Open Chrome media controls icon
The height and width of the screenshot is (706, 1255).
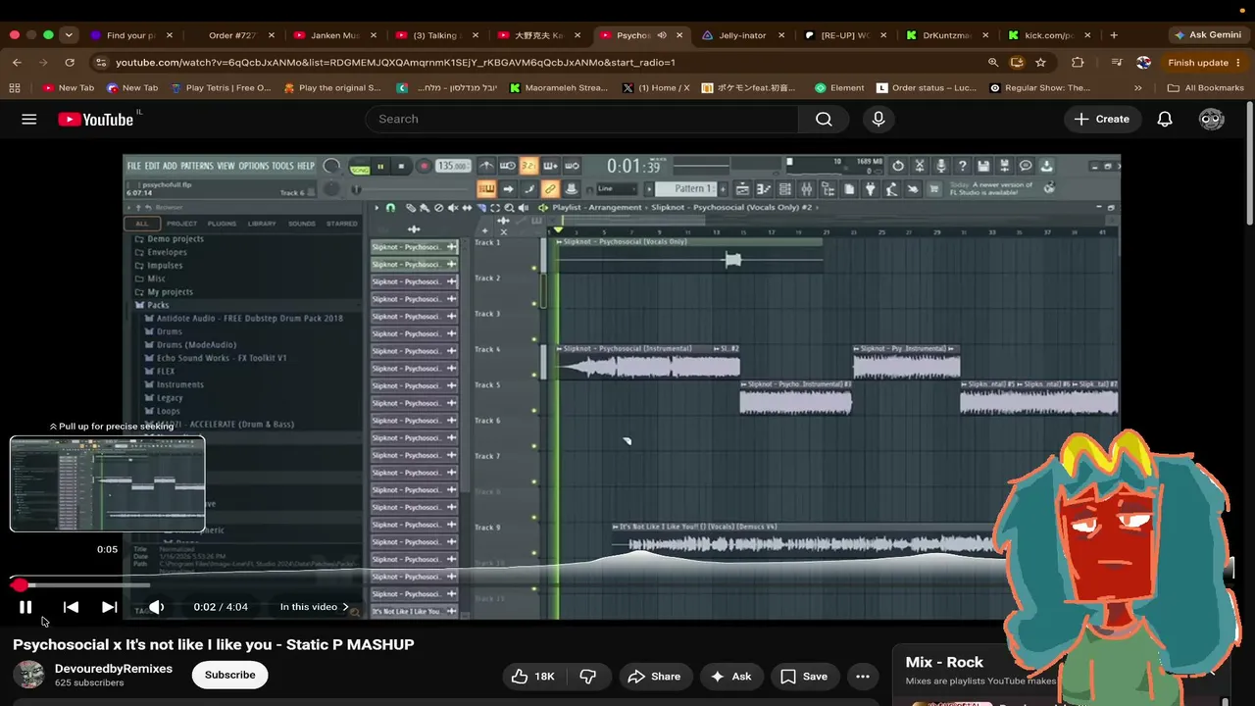pyautogui.click(x=1117, y=62)
